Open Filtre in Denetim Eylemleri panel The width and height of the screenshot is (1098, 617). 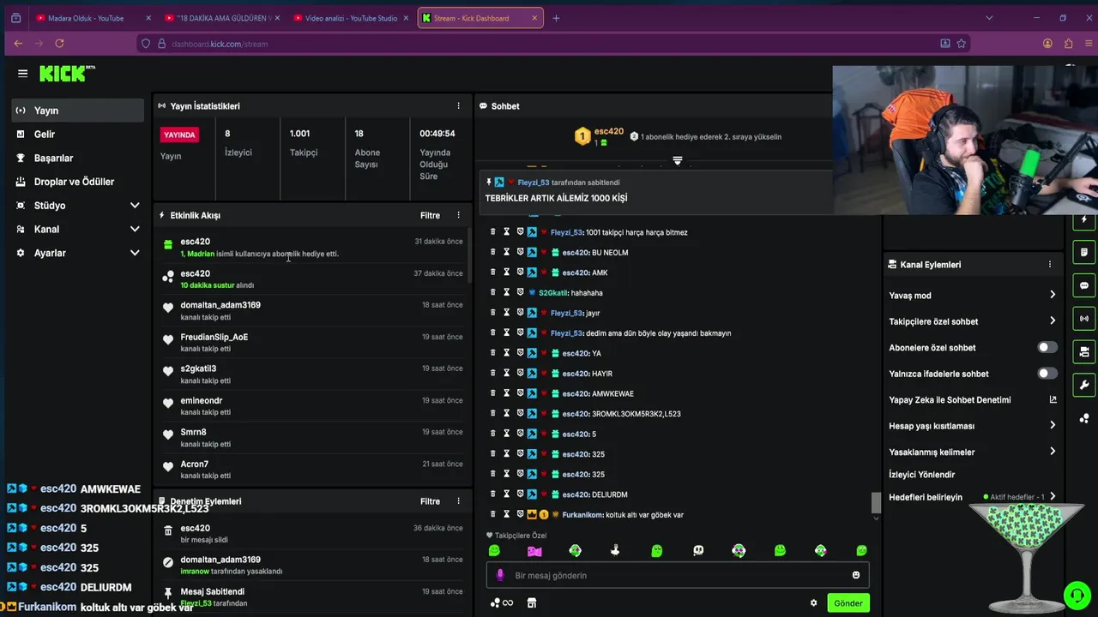pos(430,501)
